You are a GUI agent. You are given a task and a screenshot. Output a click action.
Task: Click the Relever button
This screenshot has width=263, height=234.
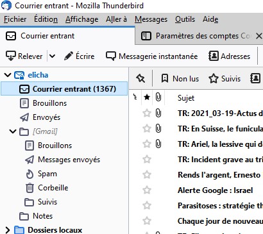(x=24, y=56)
